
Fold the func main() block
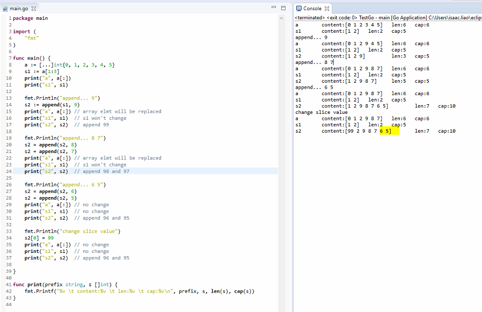(10, 58)
